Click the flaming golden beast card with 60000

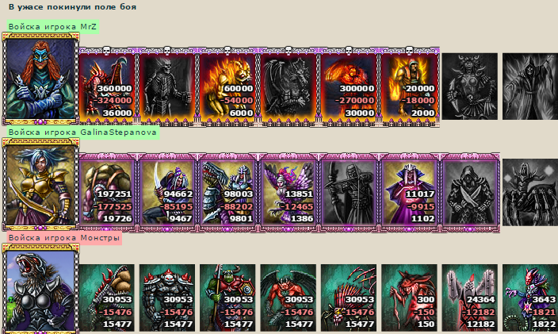click(227, 86)
